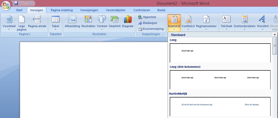Click inside the blank document page
The image size is (278, 118).
click(x=94, y=80)
